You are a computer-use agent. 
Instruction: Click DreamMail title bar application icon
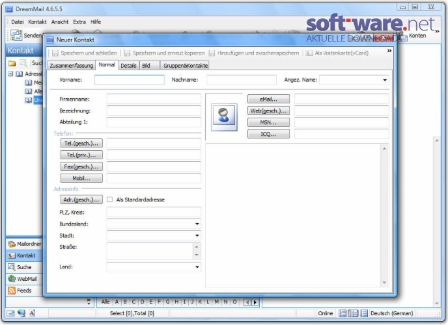pyautogui.click(x=9, y=9)
